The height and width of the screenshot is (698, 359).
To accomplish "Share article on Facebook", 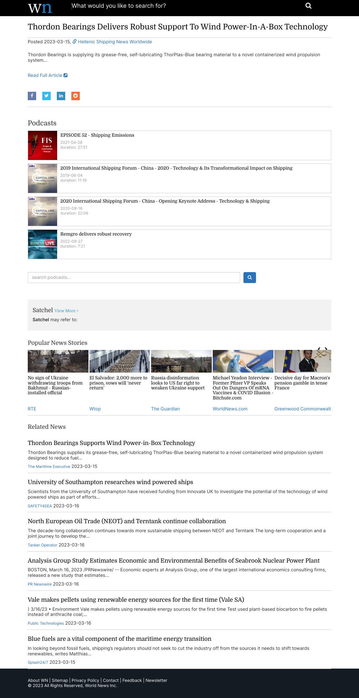I will (x=32, y=96).
